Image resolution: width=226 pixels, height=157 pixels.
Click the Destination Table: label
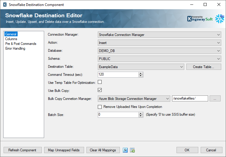pos(61,67)
